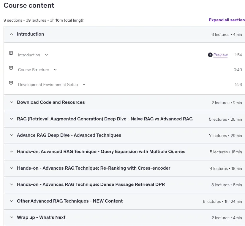Click Download Code and Resources heading

tap(51, 102)
